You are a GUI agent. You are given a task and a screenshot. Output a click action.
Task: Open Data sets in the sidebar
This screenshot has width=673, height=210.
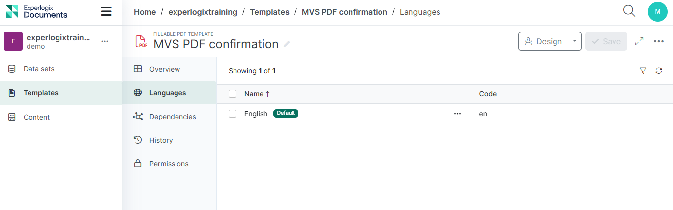39,69
